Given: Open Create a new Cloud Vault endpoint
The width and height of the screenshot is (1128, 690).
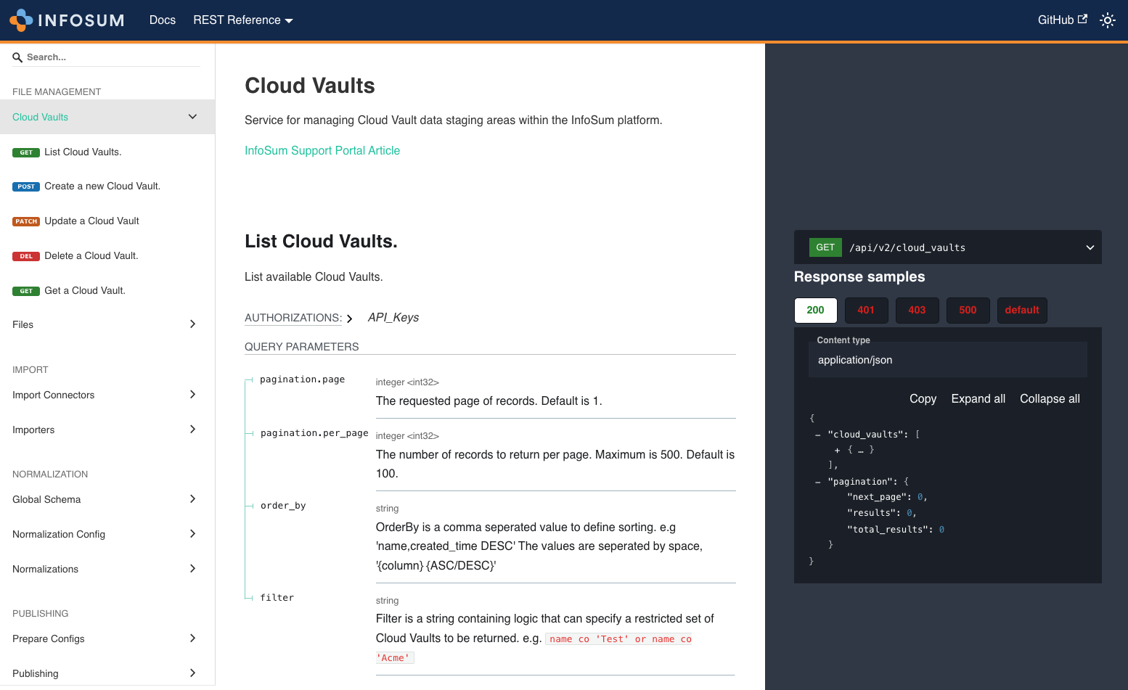Looking at the screenshot, I should pos(107,186).
